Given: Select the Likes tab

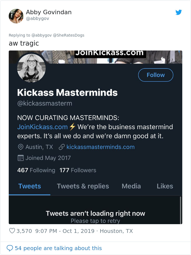Looking at the screenshot, I should (x=165, y=186).
